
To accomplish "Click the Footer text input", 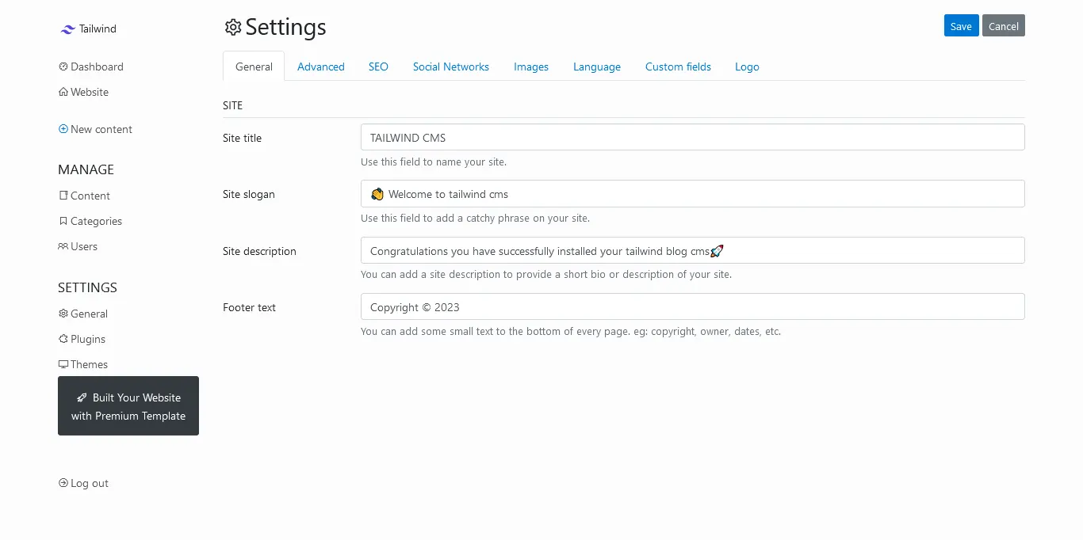I will 692,306.
